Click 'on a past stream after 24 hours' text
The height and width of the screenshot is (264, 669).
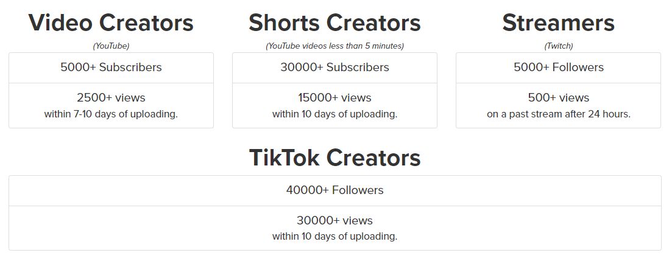[x=558, y=114]
